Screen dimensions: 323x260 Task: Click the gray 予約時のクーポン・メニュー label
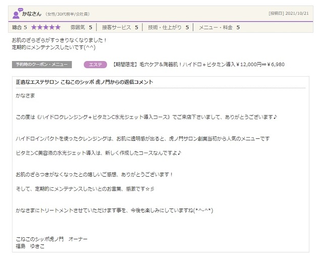coord(42,65)
